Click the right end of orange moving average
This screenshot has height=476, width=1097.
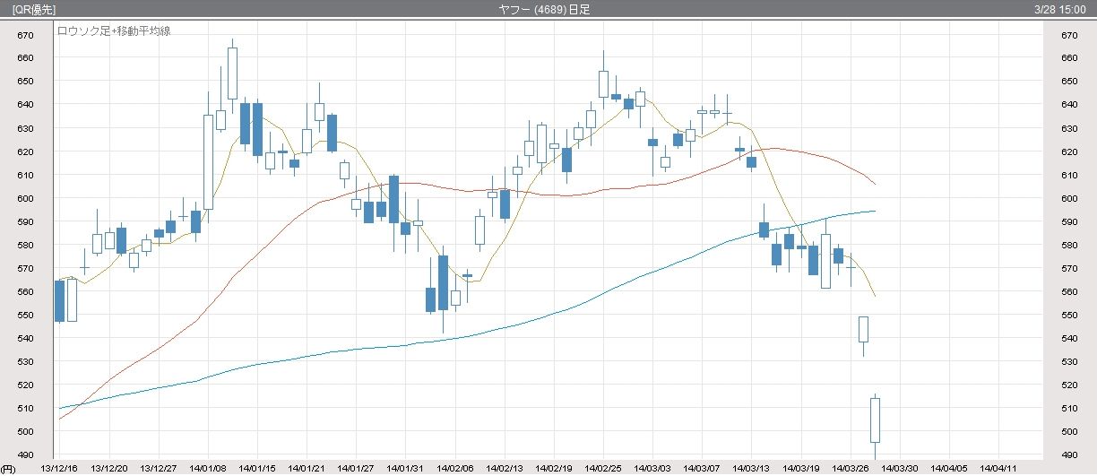[874, 295]
